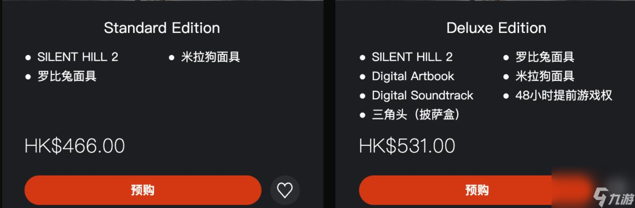Click 三角头（披萨盒）item

[416, 114]
